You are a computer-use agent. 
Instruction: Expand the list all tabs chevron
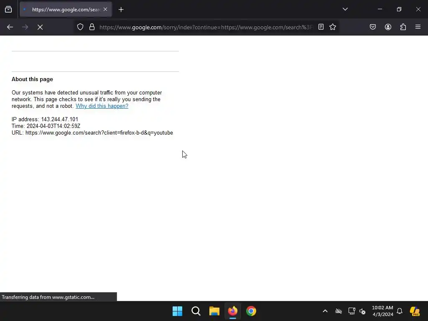pyautogui.click(x=345, y=9)
